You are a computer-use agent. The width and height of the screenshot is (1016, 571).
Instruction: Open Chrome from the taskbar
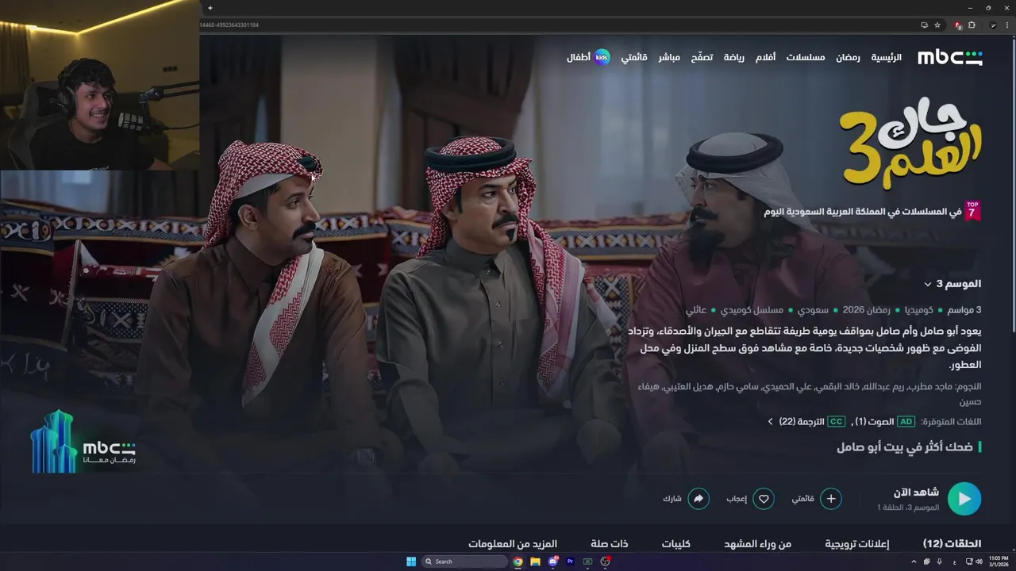coord(518,561)
